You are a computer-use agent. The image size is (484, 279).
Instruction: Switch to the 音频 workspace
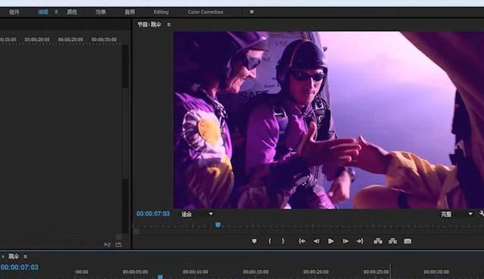[x=130, y=12]
